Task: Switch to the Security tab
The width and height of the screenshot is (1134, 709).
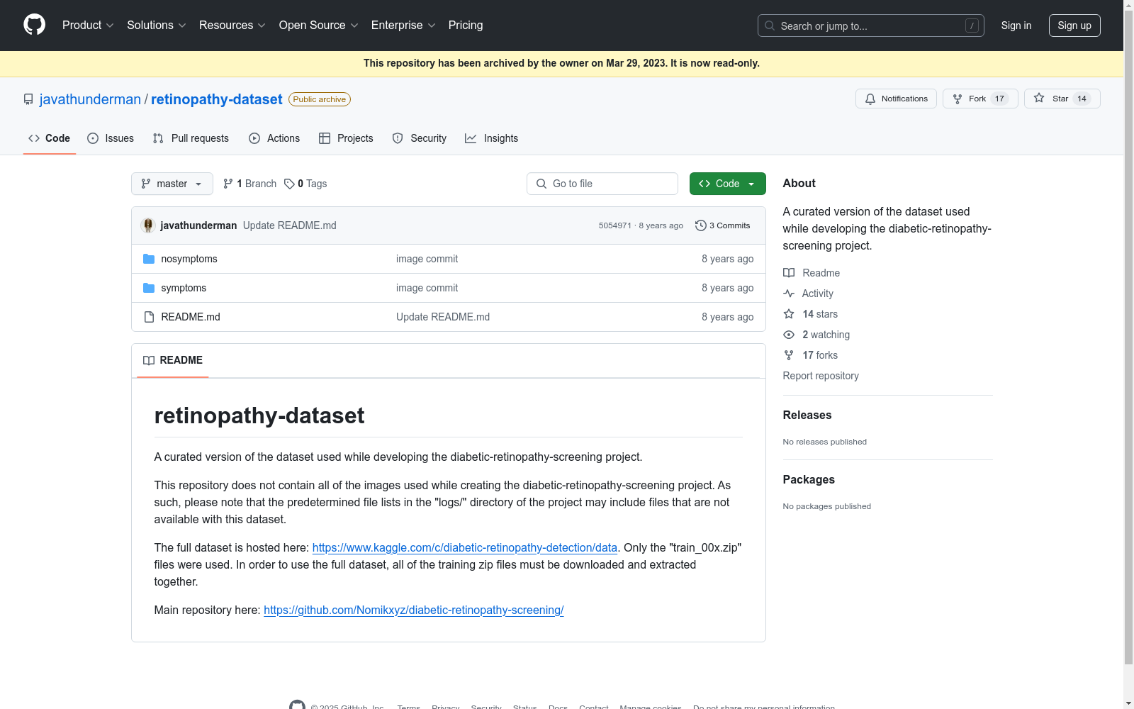Action: [420, 138]
